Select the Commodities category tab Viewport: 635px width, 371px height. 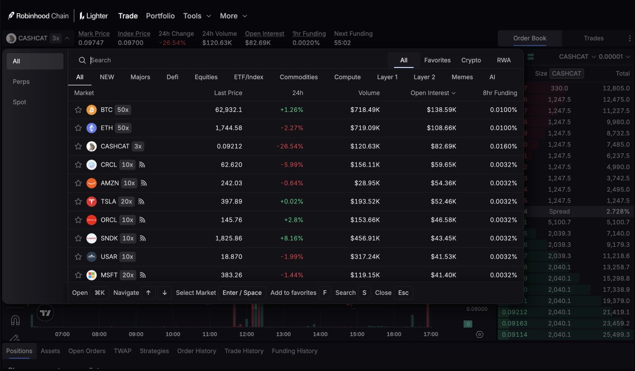tap(299, 77)
